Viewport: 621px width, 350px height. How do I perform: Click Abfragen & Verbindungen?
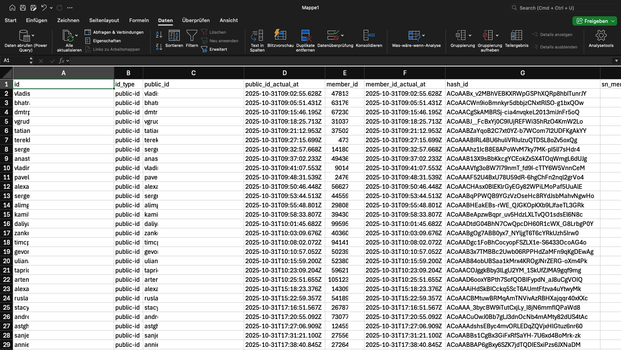click(118, 32)
